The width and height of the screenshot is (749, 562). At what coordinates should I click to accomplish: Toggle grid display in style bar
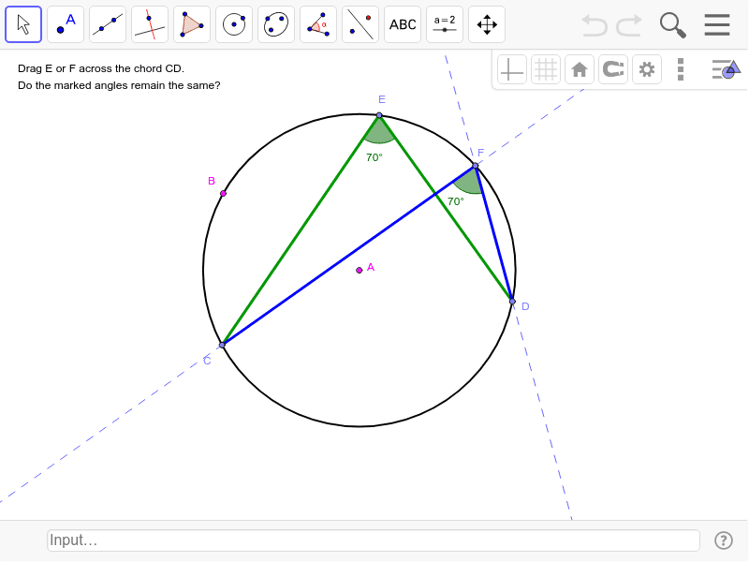[546, 69]
